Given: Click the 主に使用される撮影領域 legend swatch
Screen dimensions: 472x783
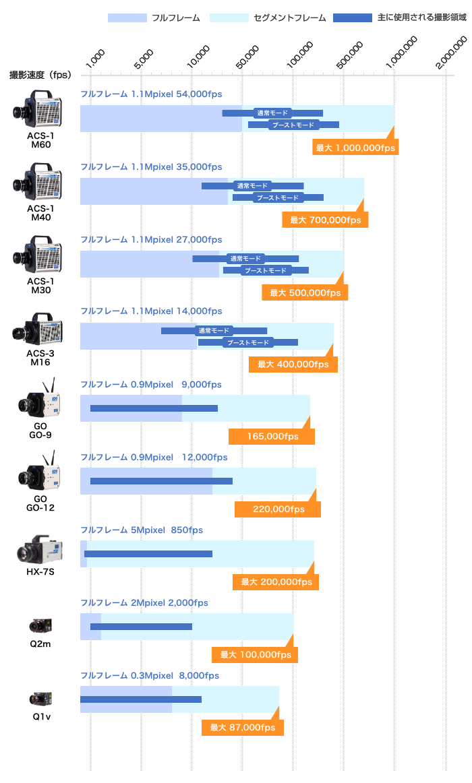Looking at the screenshot, I should point(353,18).
